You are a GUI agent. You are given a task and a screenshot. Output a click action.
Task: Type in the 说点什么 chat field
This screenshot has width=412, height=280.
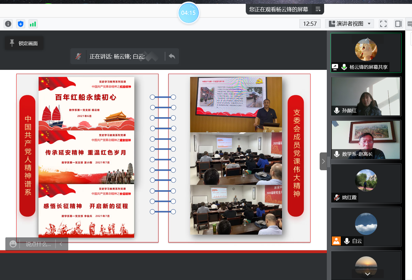38,244
